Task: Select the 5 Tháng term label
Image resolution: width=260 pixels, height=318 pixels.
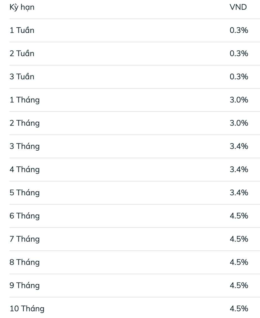Action: tap(24, 193)
